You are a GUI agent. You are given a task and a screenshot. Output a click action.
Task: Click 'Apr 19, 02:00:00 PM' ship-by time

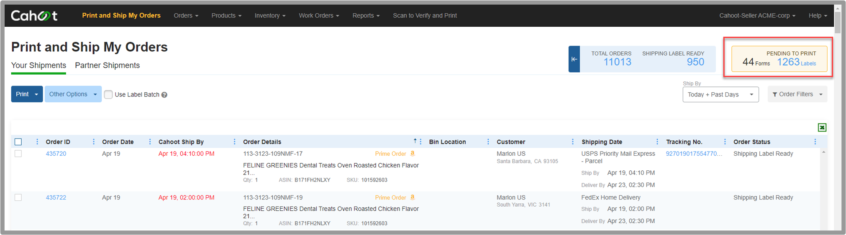186,197
